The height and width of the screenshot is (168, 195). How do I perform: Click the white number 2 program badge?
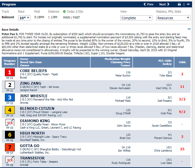pyautogui.click(x=10, y=85)
